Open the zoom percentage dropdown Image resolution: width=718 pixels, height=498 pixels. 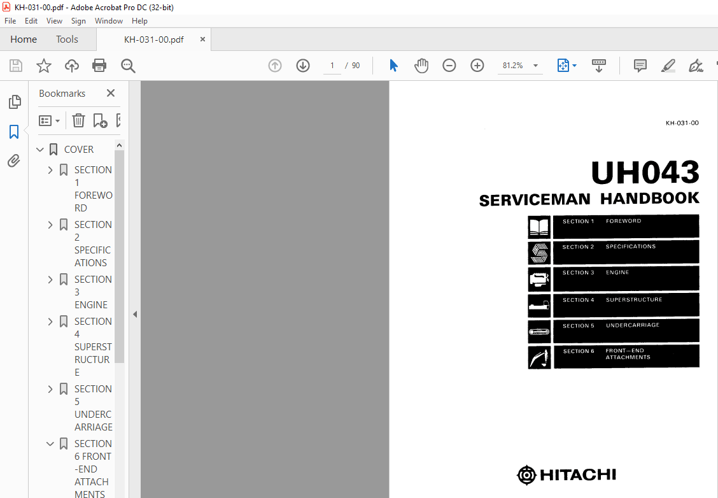535,65
